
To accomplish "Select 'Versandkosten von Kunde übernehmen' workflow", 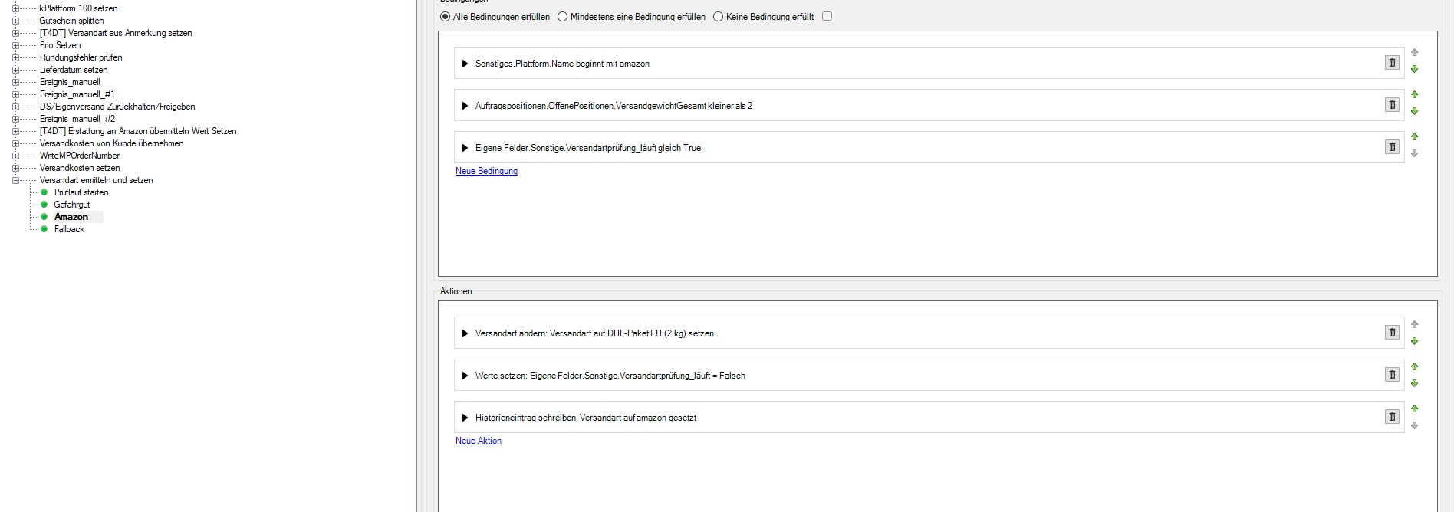I will (111, 143).
